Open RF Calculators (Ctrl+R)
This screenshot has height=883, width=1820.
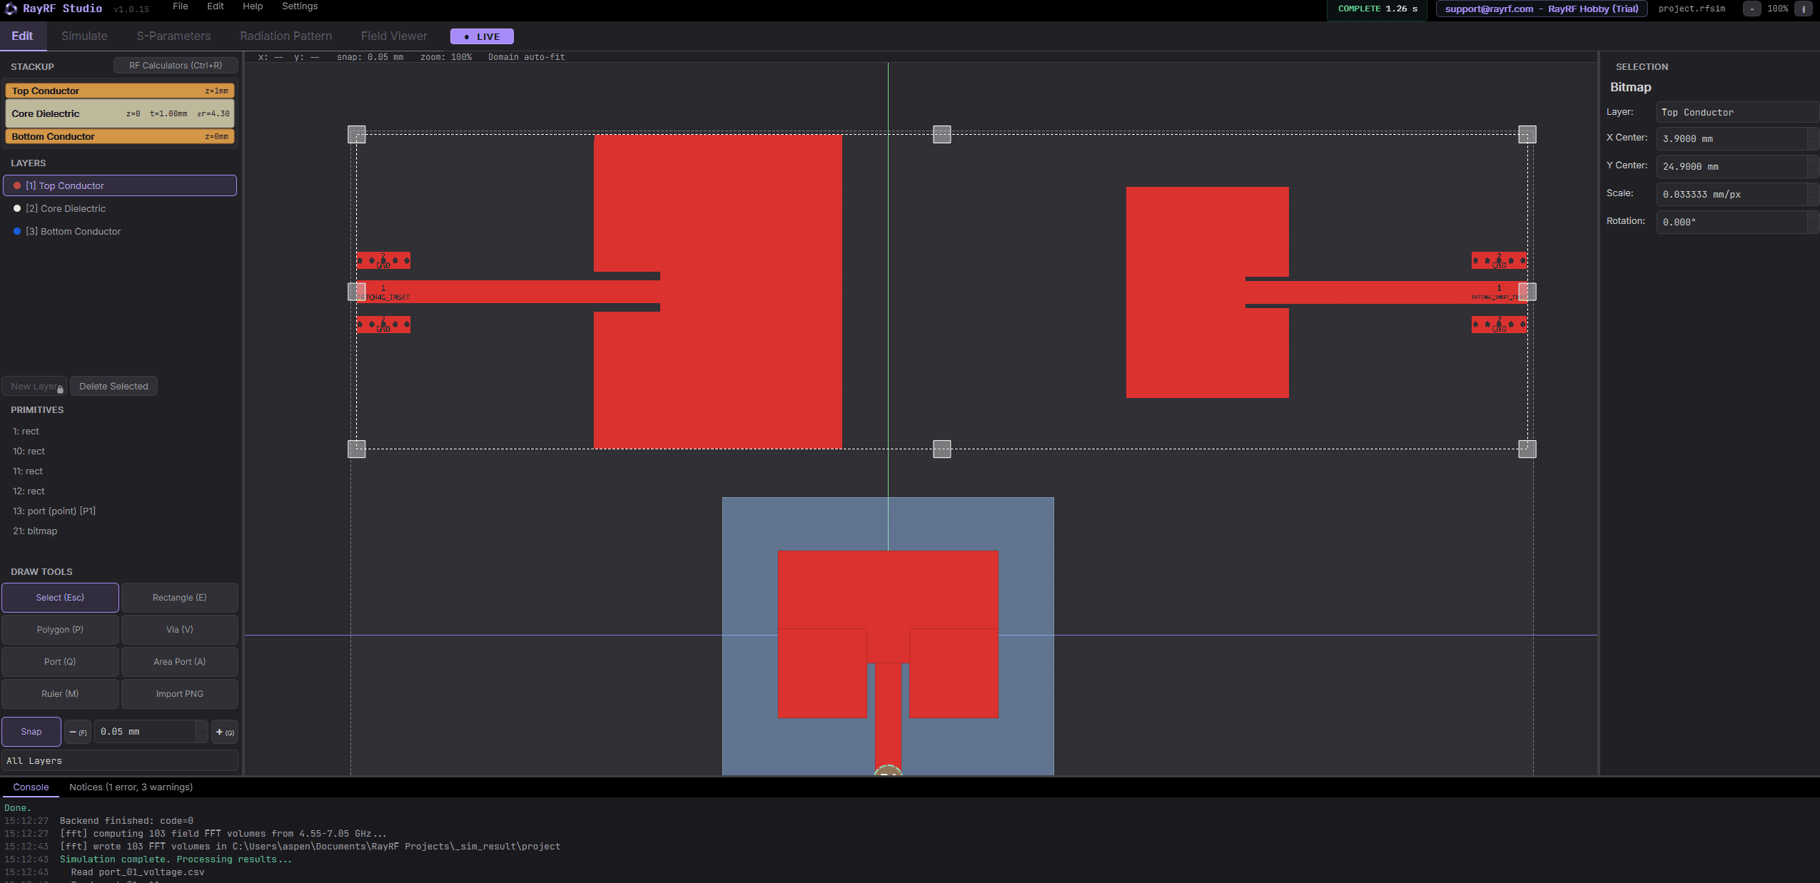click(176, 66)
